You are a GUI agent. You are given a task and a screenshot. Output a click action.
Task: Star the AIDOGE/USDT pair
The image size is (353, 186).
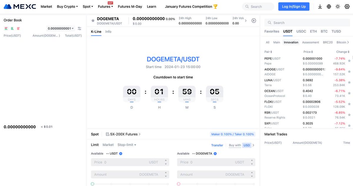349,72
